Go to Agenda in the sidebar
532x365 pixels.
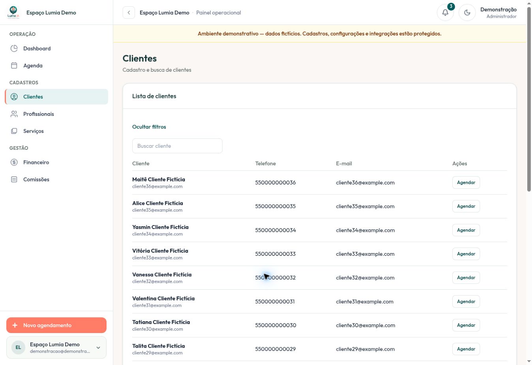[x=56, y=65]
